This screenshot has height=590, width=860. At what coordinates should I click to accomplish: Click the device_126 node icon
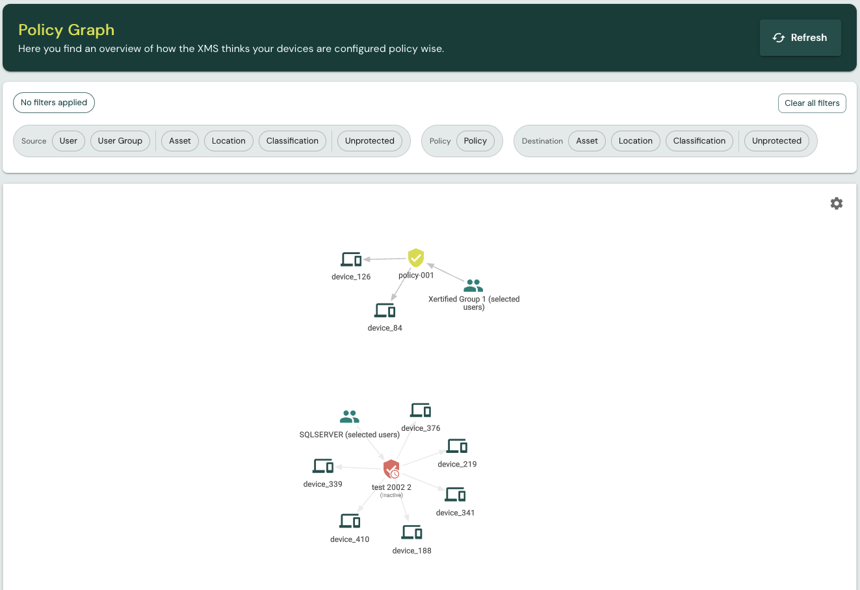coord(351,260)
